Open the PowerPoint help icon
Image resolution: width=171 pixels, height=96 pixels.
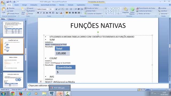pos(170,5)
